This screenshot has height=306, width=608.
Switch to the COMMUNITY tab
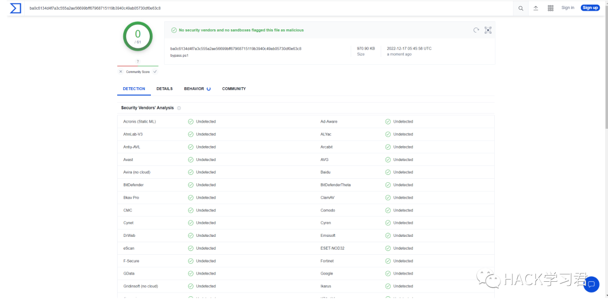(234, 89)
